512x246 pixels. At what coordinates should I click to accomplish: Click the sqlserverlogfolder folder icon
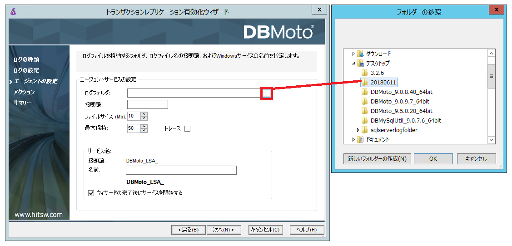(365, 130)
